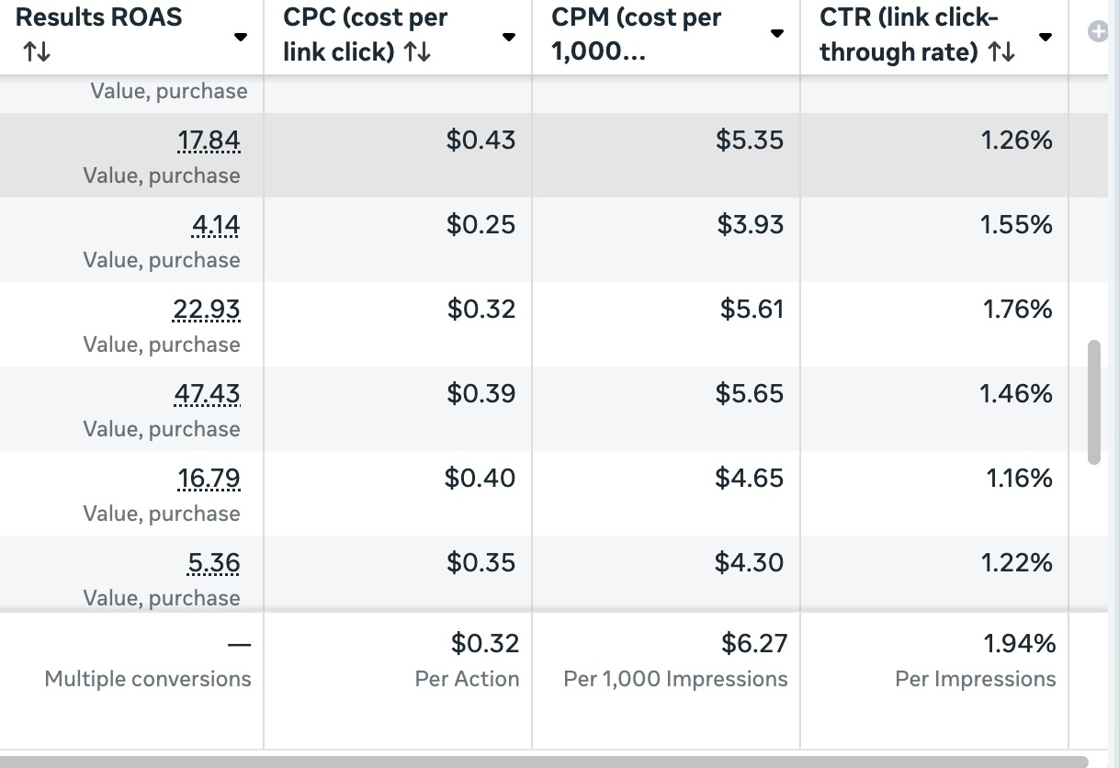Open the 5.36 ROAS result link
This screenshot has width=1119, height=768.
tap(213, 563)
